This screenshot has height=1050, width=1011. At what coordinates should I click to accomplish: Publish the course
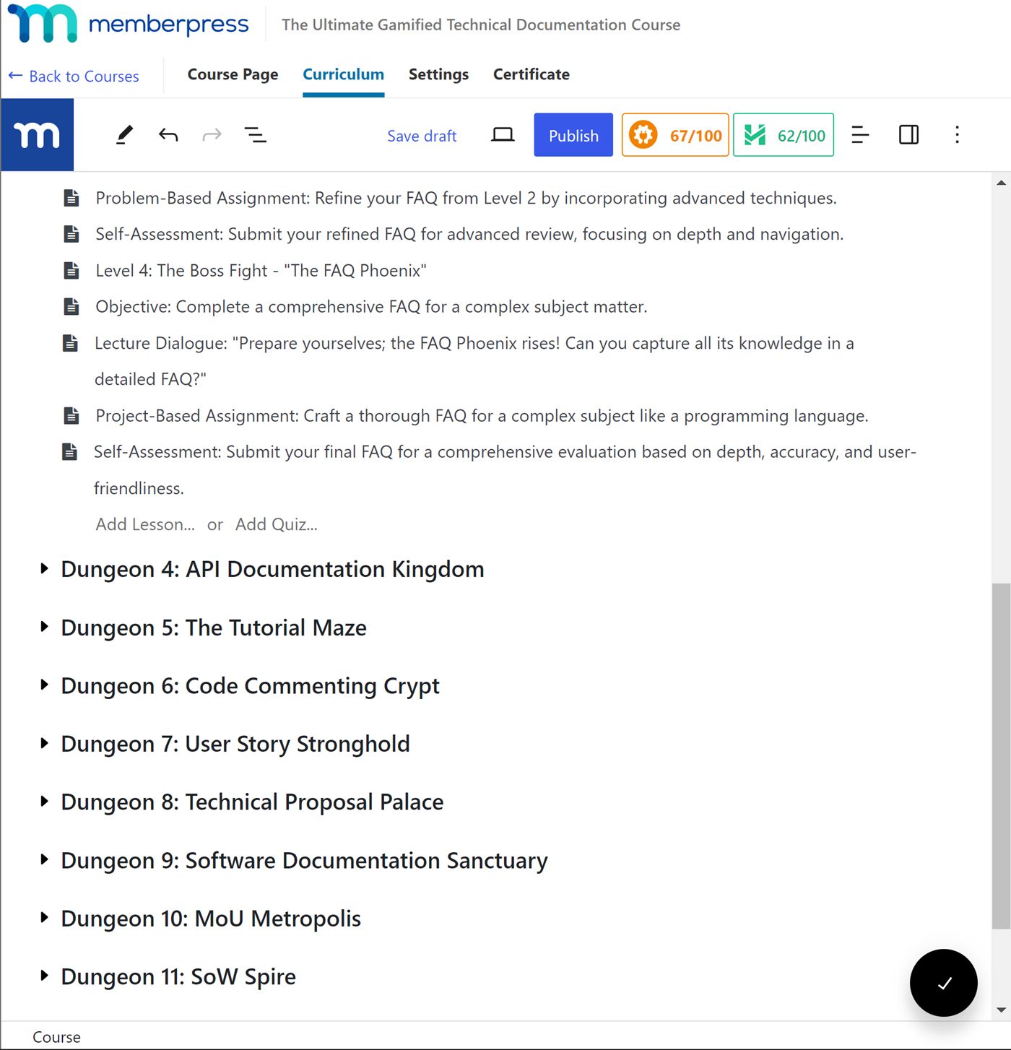point(573,135)
